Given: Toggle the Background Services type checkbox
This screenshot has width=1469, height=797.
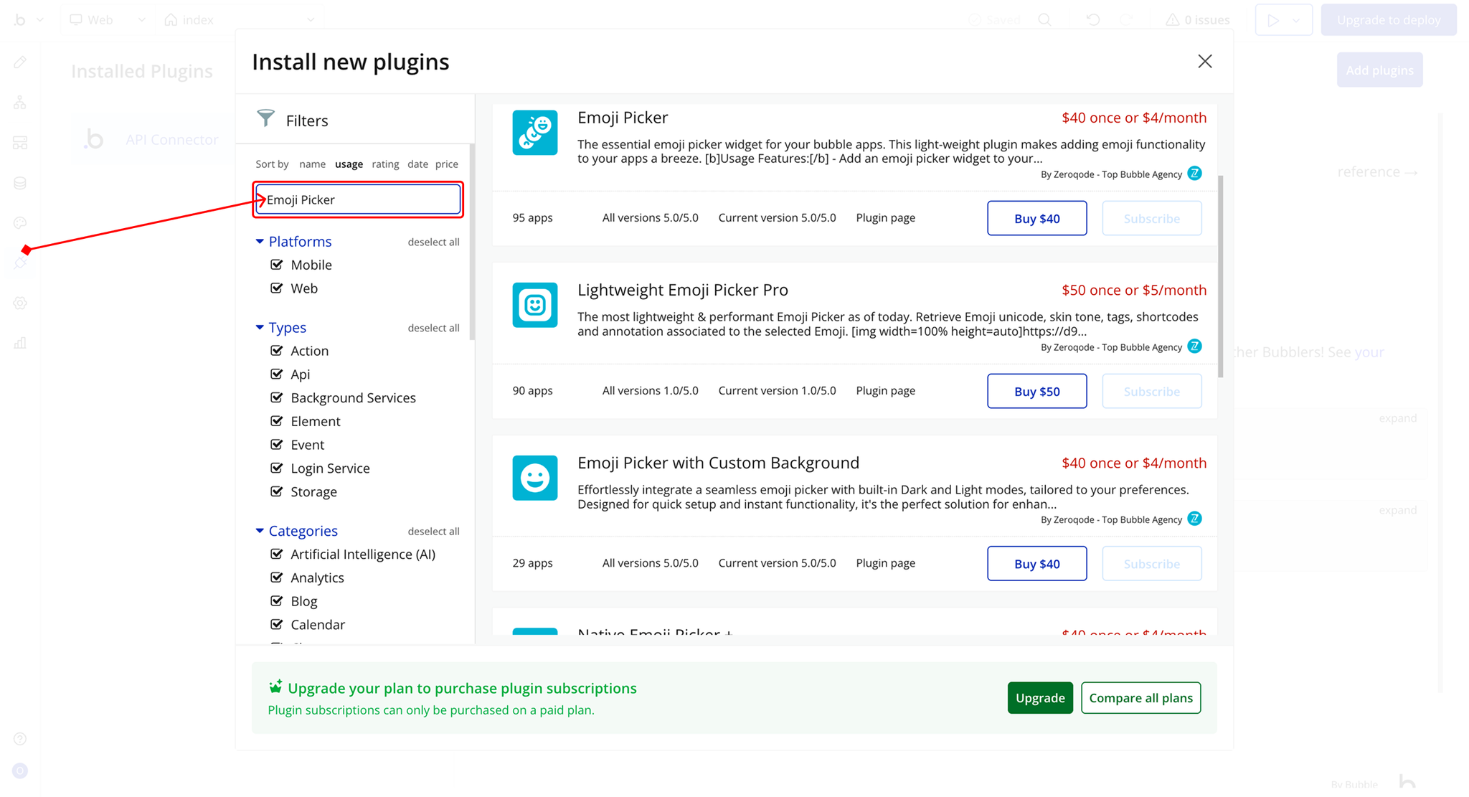Looking at the screenshot, I should coord(277,397).
